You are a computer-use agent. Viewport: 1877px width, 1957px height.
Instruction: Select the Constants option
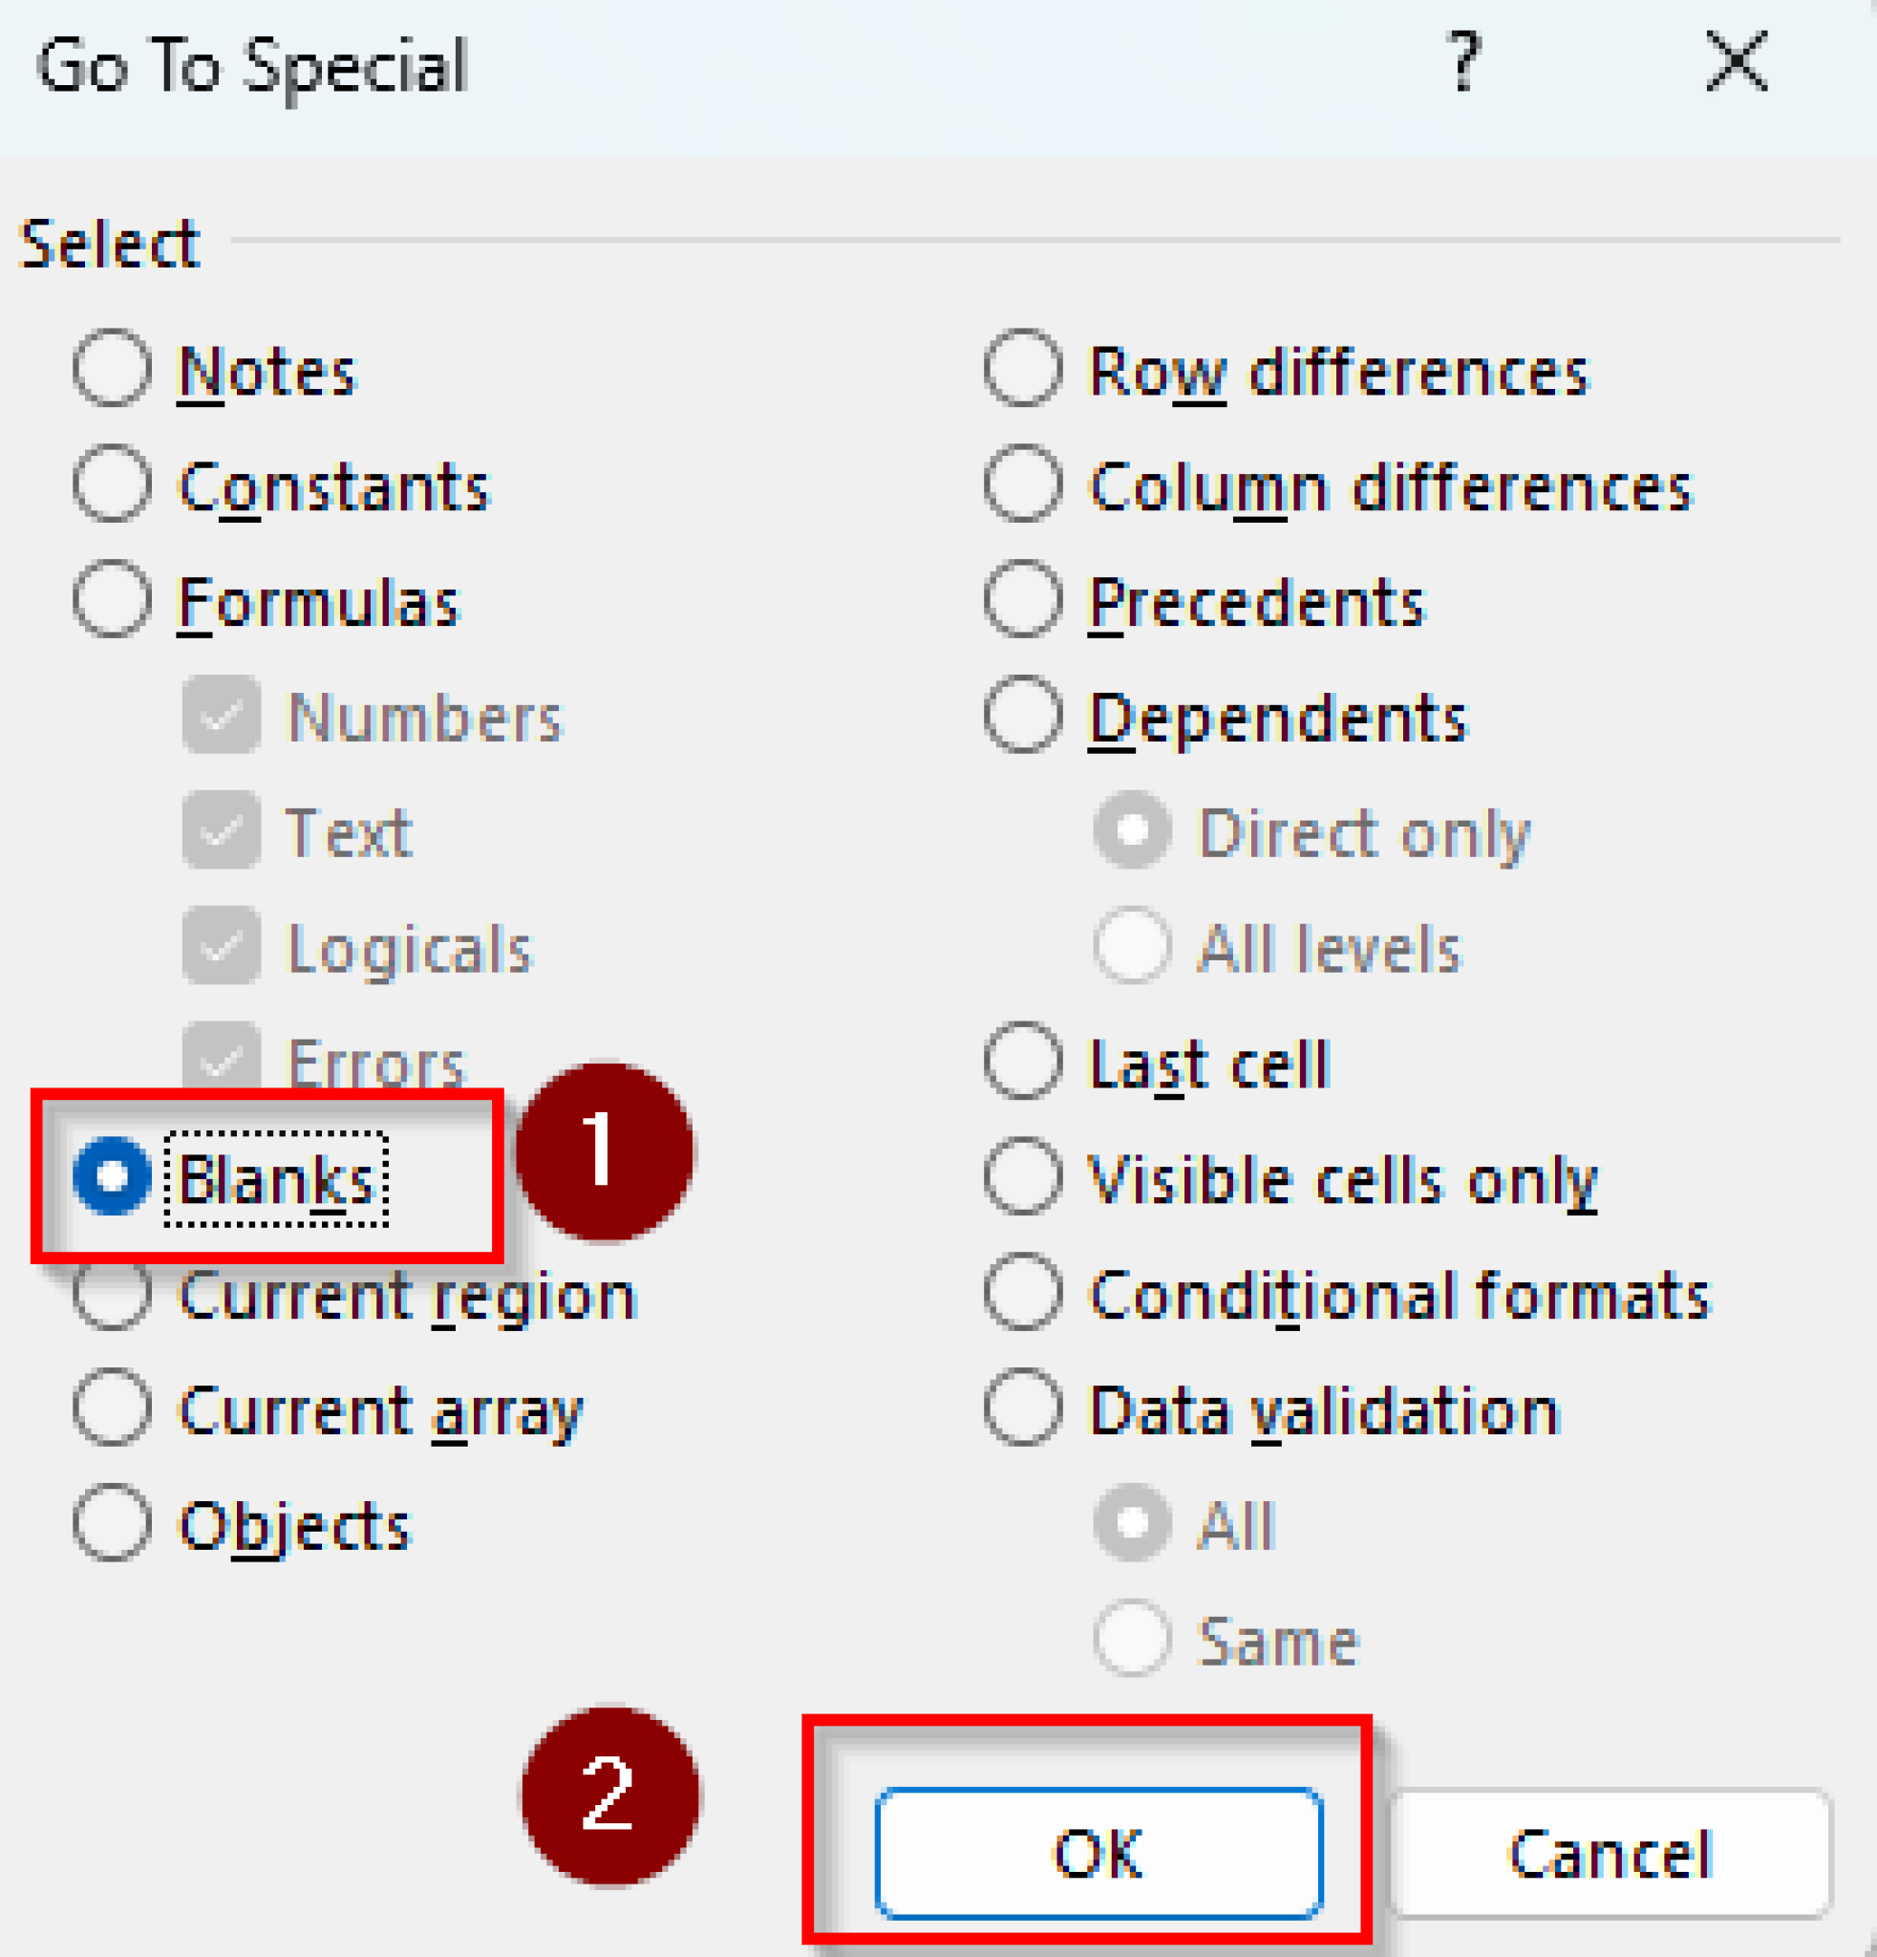click(112, 484)
